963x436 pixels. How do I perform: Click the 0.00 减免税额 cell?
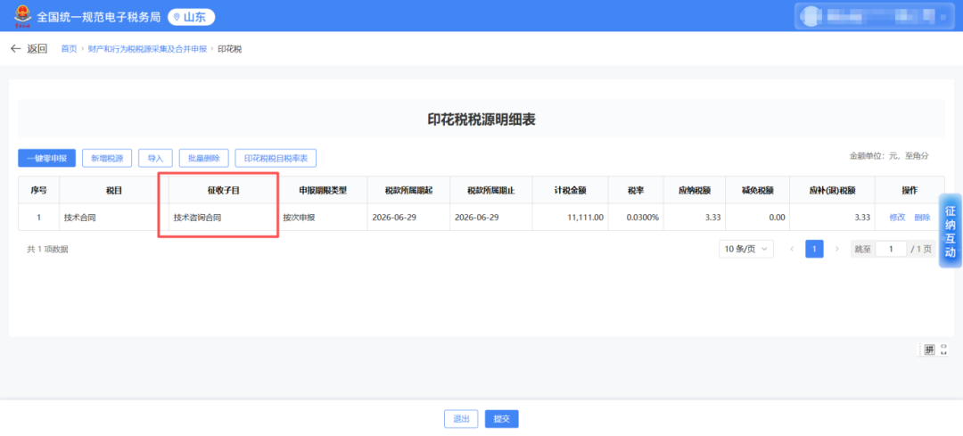(757, 218)
